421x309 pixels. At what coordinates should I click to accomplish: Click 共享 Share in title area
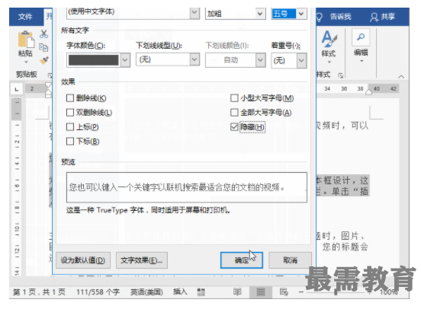click(x=387, y=17)
